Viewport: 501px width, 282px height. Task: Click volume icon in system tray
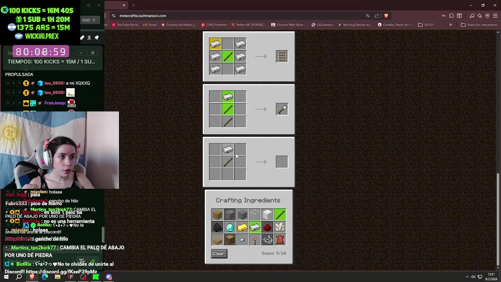(x=473, y=277)
